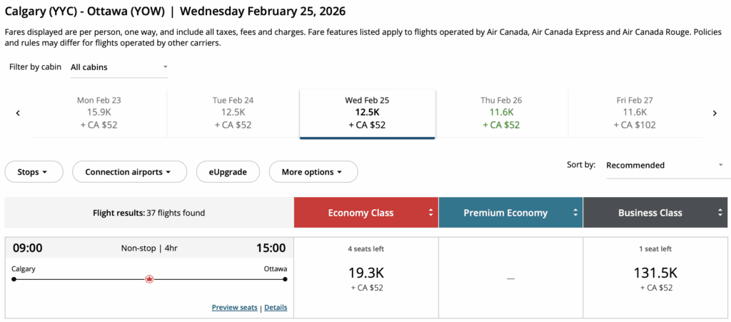Viewport: 731px width, 322px height.
Task: Expand the Stops filter
Action: point(34,172)
